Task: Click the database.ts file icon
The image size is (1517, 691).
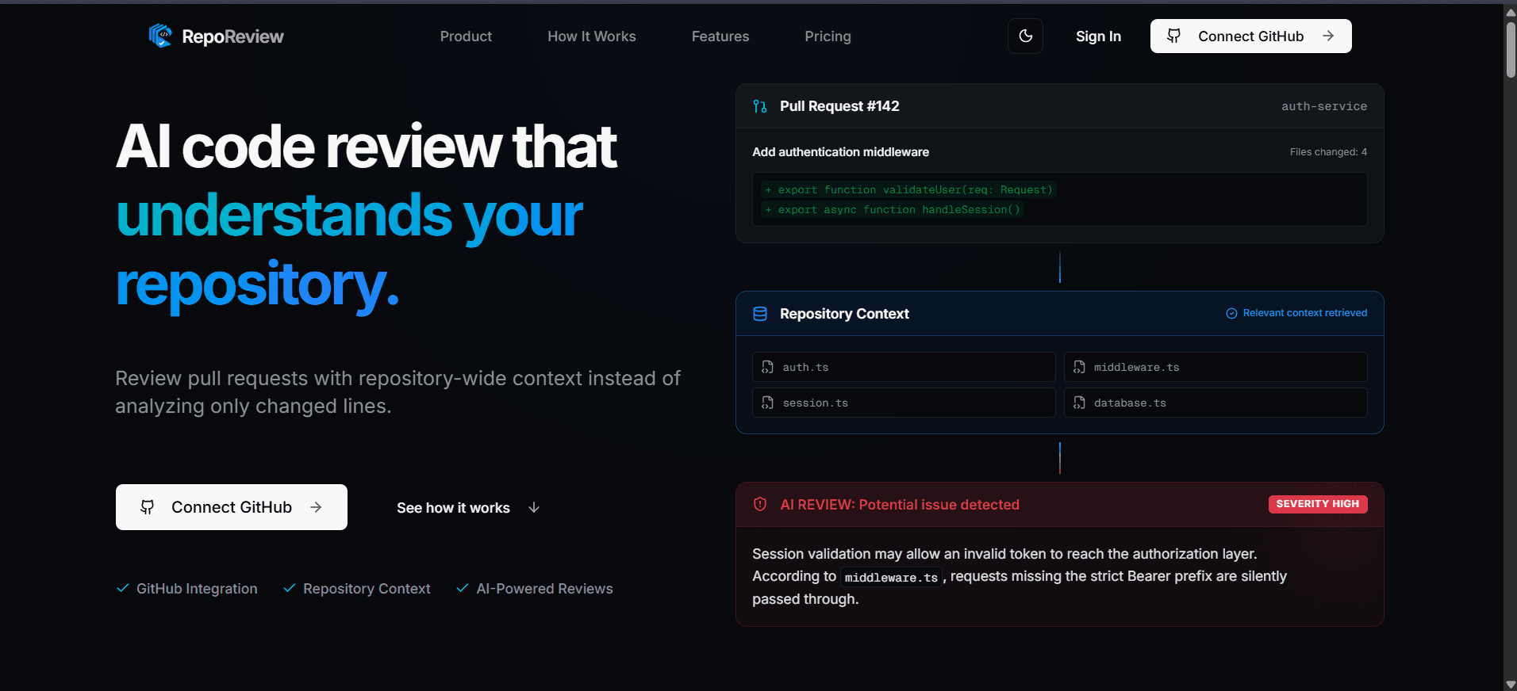Action: (1079, 403)
